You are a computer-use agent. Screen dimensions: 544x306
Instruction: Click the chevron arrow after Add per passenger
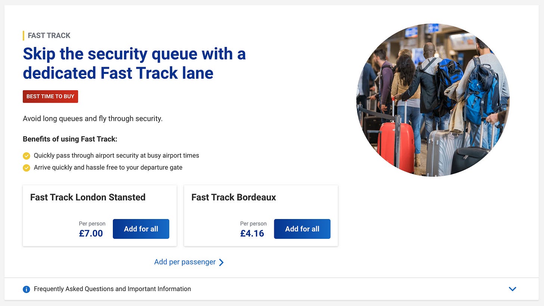coord(221,262)
